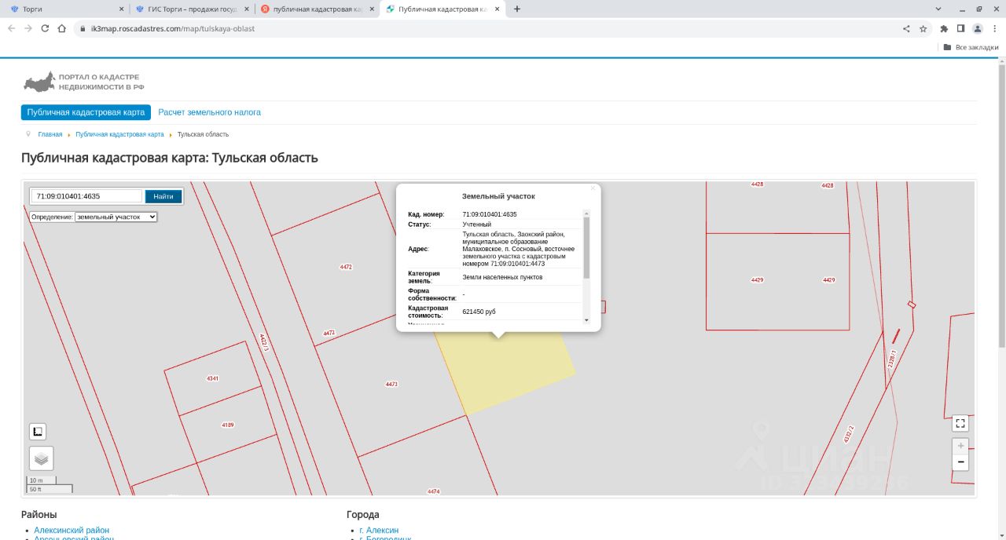Share this page via share icon
1006x540 pixels.
[x=906, y=28]
